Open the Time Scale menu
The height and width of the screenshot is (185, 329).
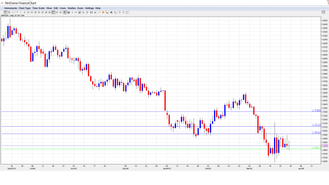tap(38, 8)
